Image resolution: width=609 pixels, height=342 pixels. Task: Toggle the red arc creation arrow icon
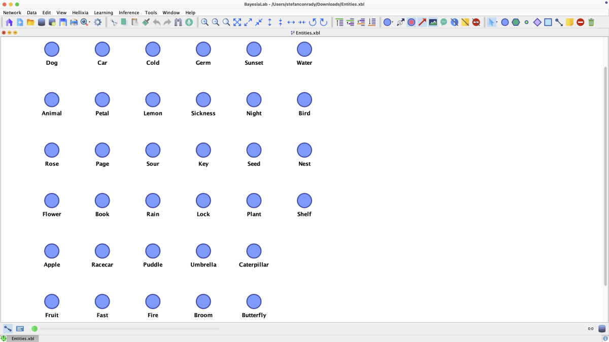click(422, 22)
